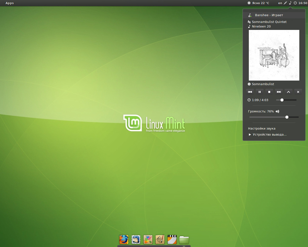Launch Firefox from the dock
The height and width of the screenshot is (247, 308).
point(124,240)
